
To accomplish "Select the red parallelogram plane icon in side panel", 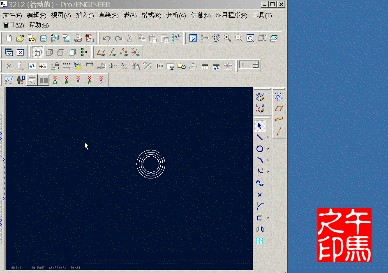I will point(279,109).
